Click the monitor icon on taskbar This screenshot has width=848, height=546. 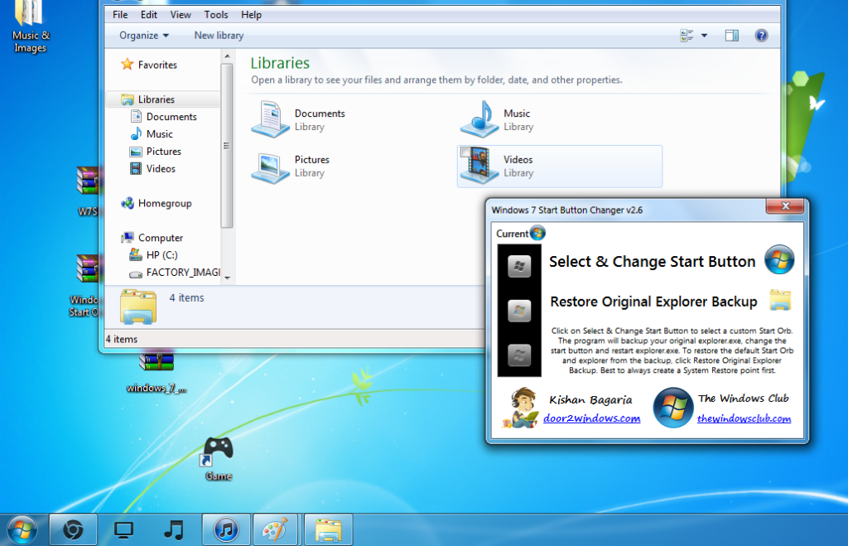[124, 529]
